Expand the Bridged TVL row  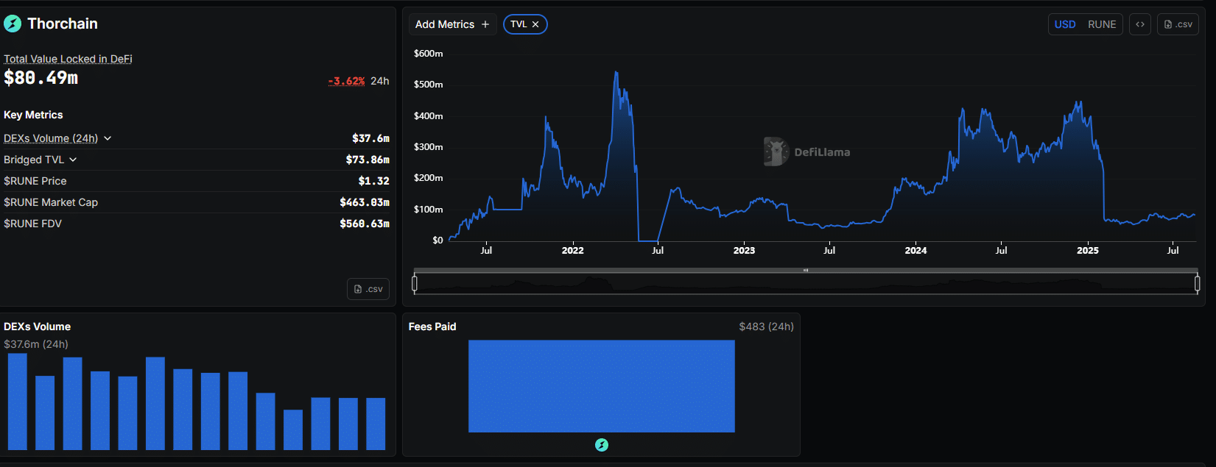[73, 160]
